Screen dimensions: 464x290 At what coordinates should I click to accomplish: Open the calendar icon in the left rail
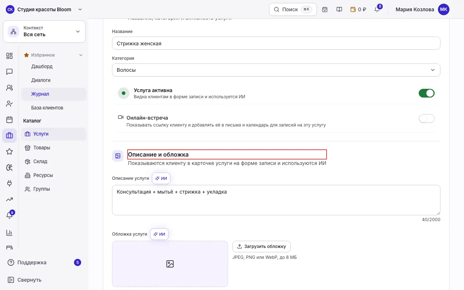click(x=9, y=120)
